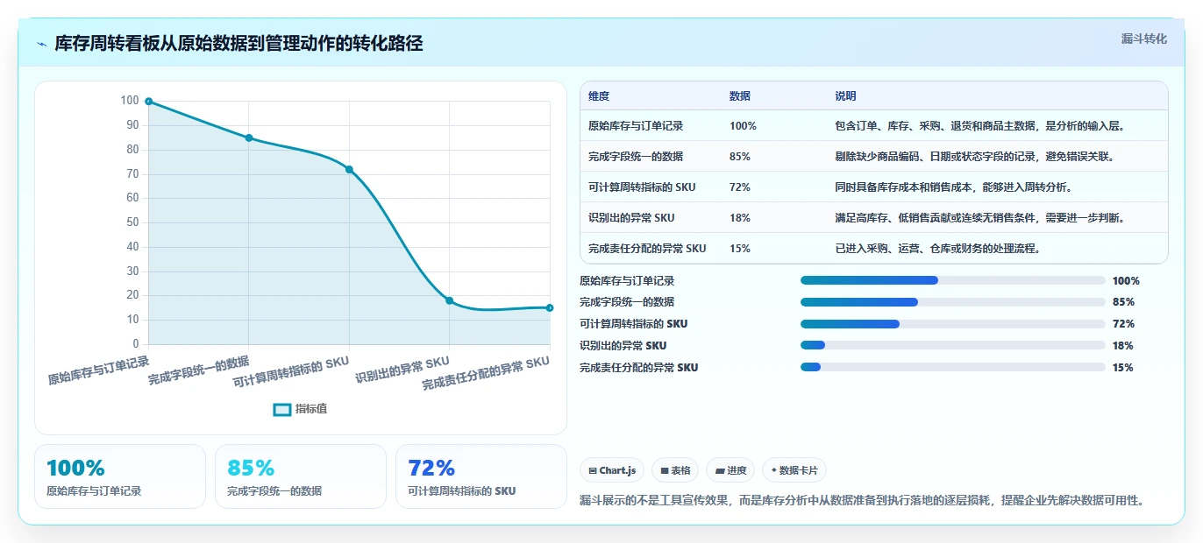Click the y-axis tick label 50

tap(132, 222)
